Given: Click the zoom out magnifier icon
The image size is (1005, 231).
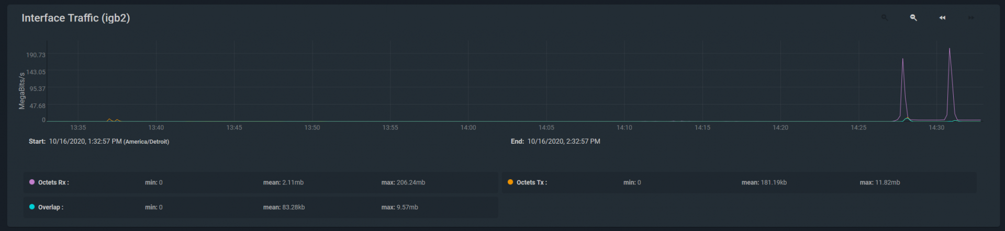Looking at the screenshot, I should click(913, 18).
